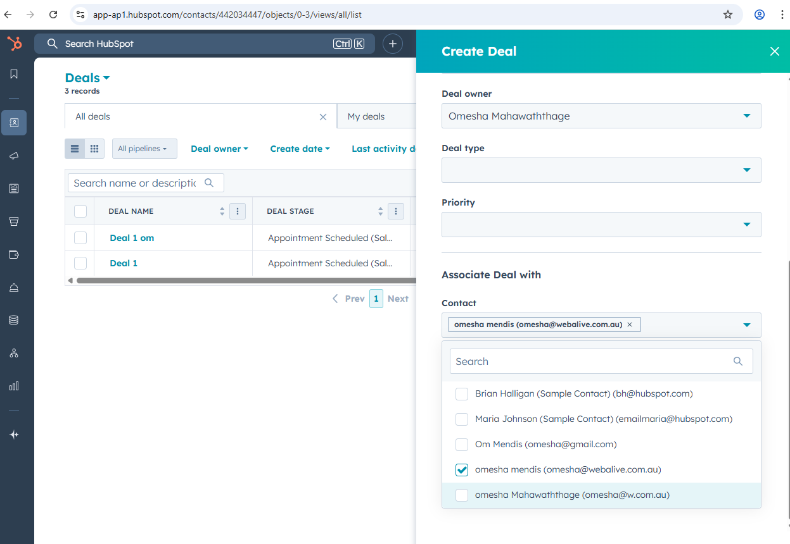Open the HubSpot home logo
The height and width of the screenshot is (544, 790).
[x=14, y=44]
